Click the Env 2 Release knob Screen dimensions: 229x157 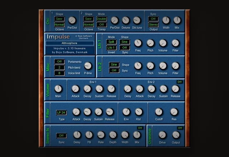tap(175, 89)
